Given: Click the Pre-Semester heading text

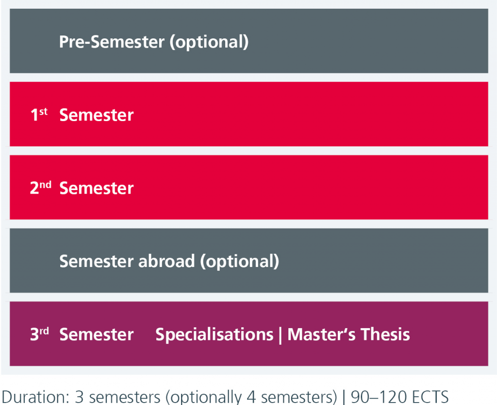Looking at the screenshot, I should point(112,42).
